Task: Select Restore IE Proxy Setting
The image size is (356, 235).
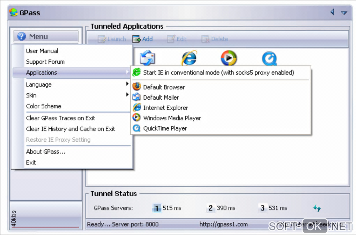Action: pos(58,140)
